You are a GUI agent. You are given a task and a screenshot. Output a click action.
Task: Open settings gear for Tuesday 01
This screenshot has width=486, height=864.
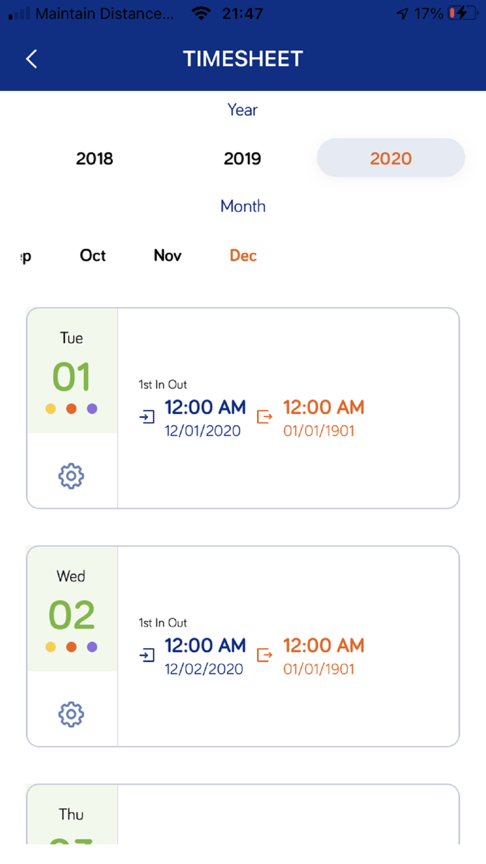[x=71, y=476]
